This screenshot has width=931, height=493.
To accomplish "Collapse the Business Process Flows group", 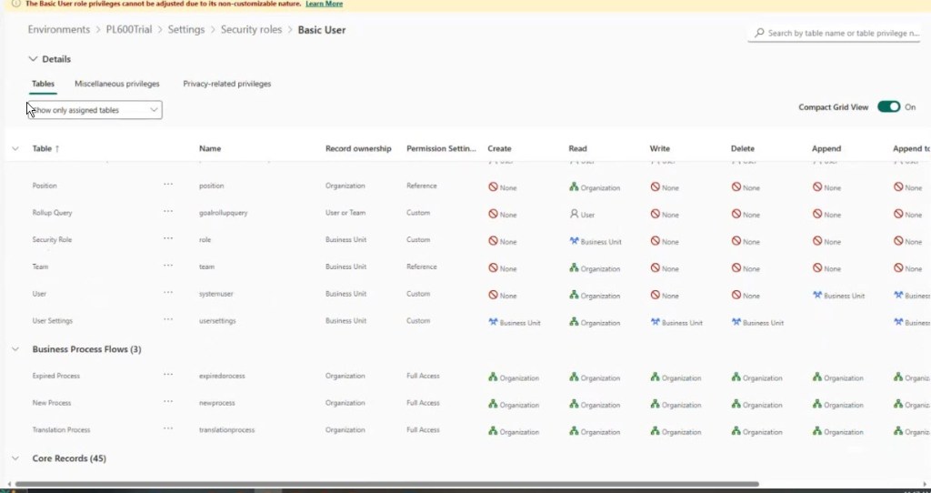I will [x=15, y=349].
